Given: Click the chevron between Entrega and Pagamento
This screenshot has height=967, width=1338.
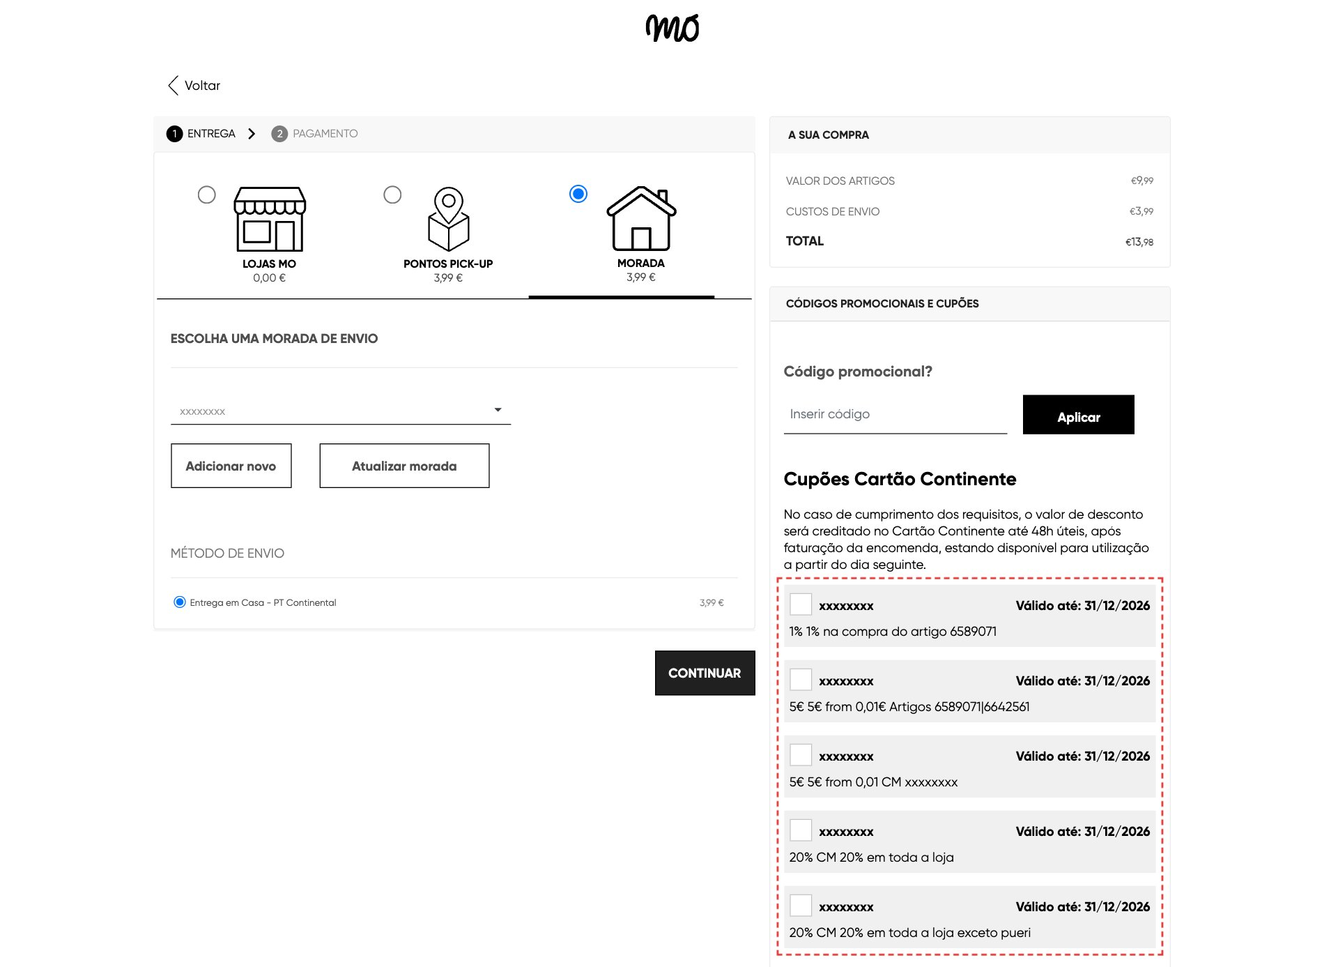Looking at the screenshot, I should click(x=252, y=134).
